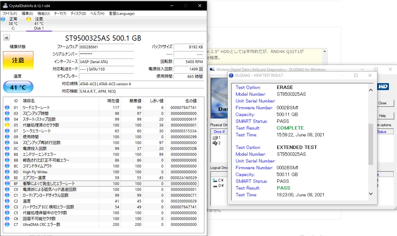
Task: Click the COMPLETE test result text
Action: pos(290,128)
